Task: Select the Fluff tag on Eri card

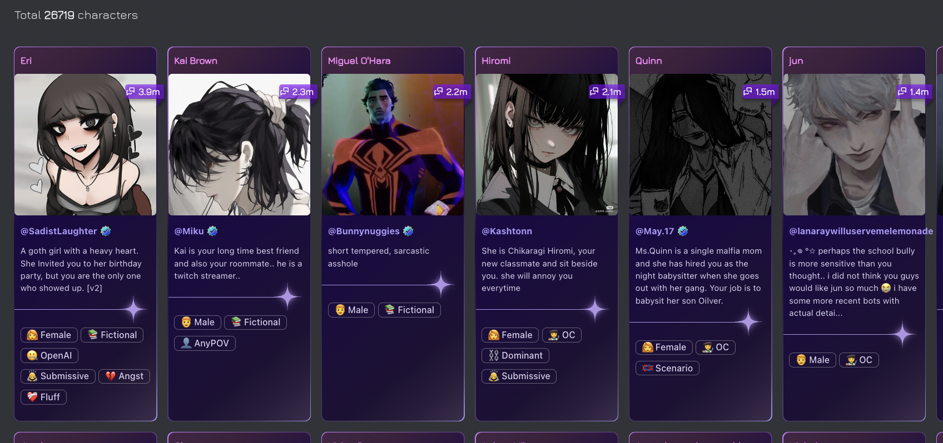Action: pos(43,397)
